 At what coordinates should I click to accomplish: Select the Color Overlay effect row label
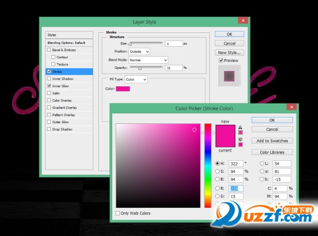[62, 101]
